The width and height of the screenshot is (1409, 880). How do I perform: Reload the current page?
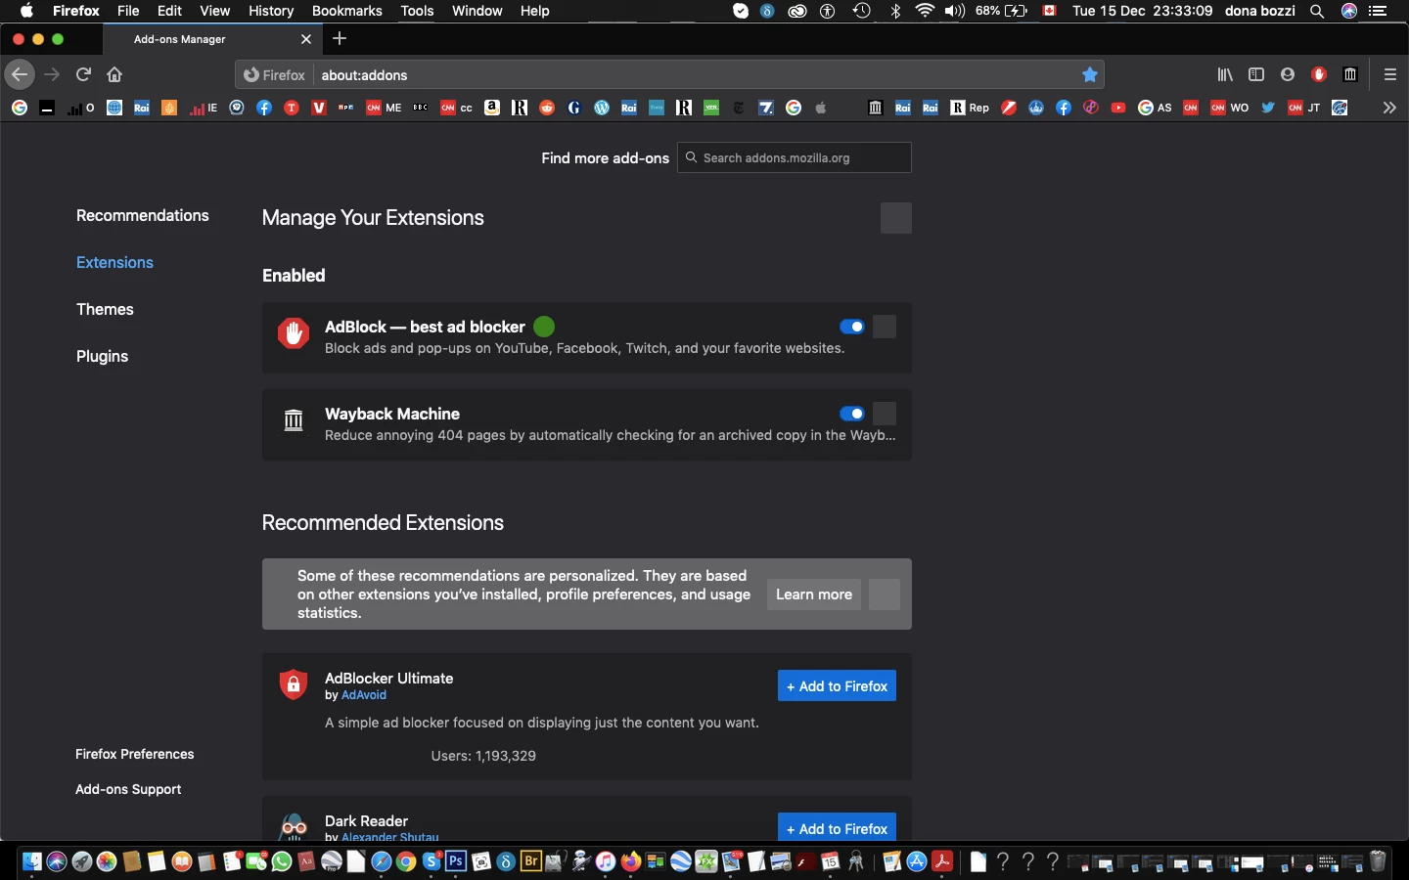point(84,74)
